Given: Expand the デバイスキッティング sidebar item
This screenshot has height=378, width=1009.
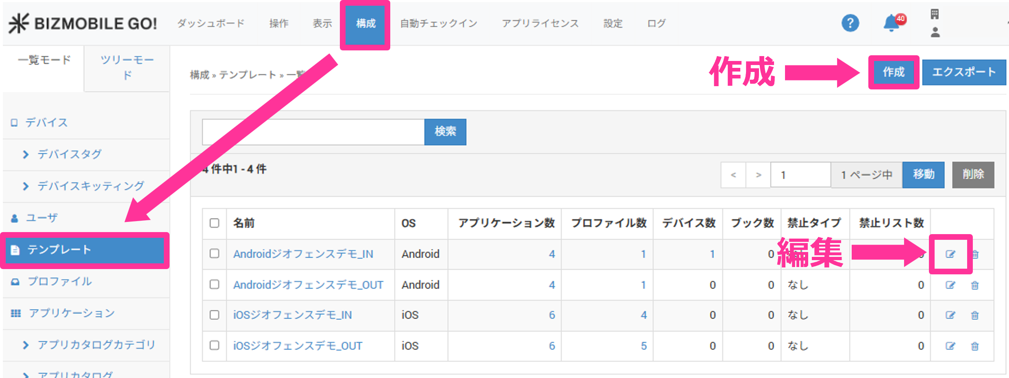Looking at the screenshot, I should 90,186.
